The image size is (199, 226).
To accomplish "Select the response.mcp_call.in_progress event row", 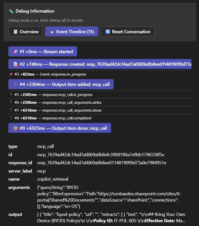I will (x=67, y=95).
